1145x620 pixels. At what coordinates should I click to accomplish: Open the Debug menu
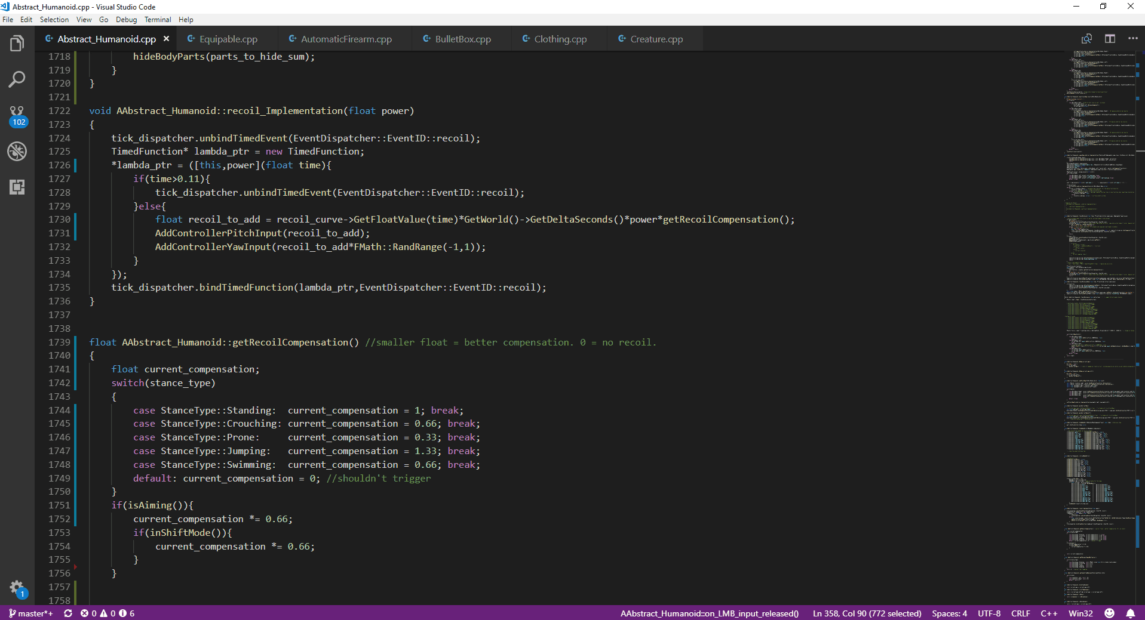tap(127, 20)
